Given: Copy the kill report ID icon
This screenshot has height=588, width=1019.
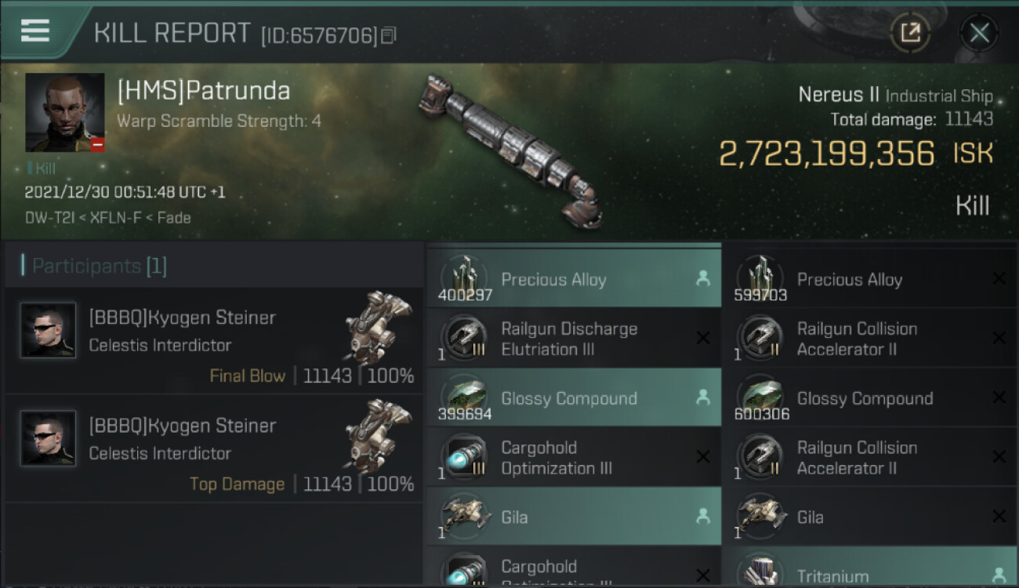Looking at the screenshot, I should pyautogui.click(x=389, y=35).
